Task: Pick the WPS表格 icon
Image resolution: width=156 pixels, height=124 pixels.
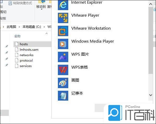Action: pyautogui.click(x=63, y=70)
